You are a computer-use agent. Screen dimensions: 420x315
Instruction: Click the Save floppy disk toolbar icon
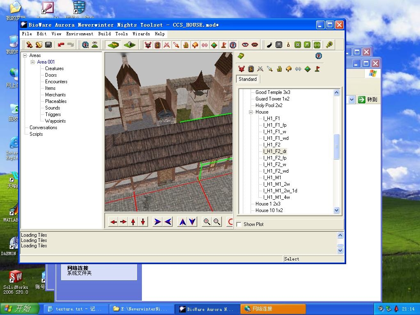(48, 45)
